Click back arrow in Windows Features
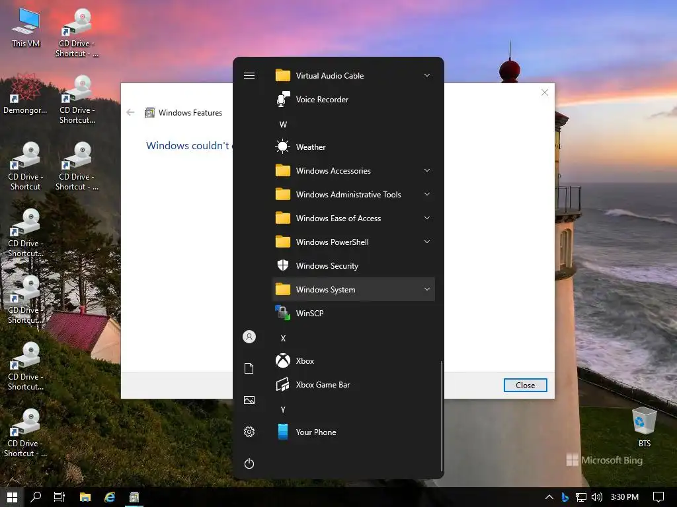Screen dimensions: 677x507 tap(130, 112)
